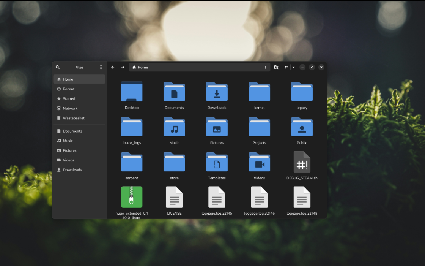Click the Home item in the sidebar
The image size is (425, 266).
click(67, 79)
